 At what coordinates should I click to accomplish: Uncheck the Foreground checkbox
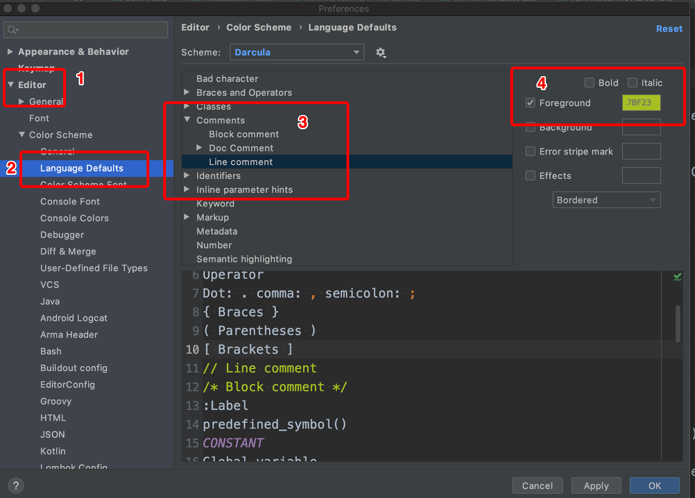pos(530,103)
